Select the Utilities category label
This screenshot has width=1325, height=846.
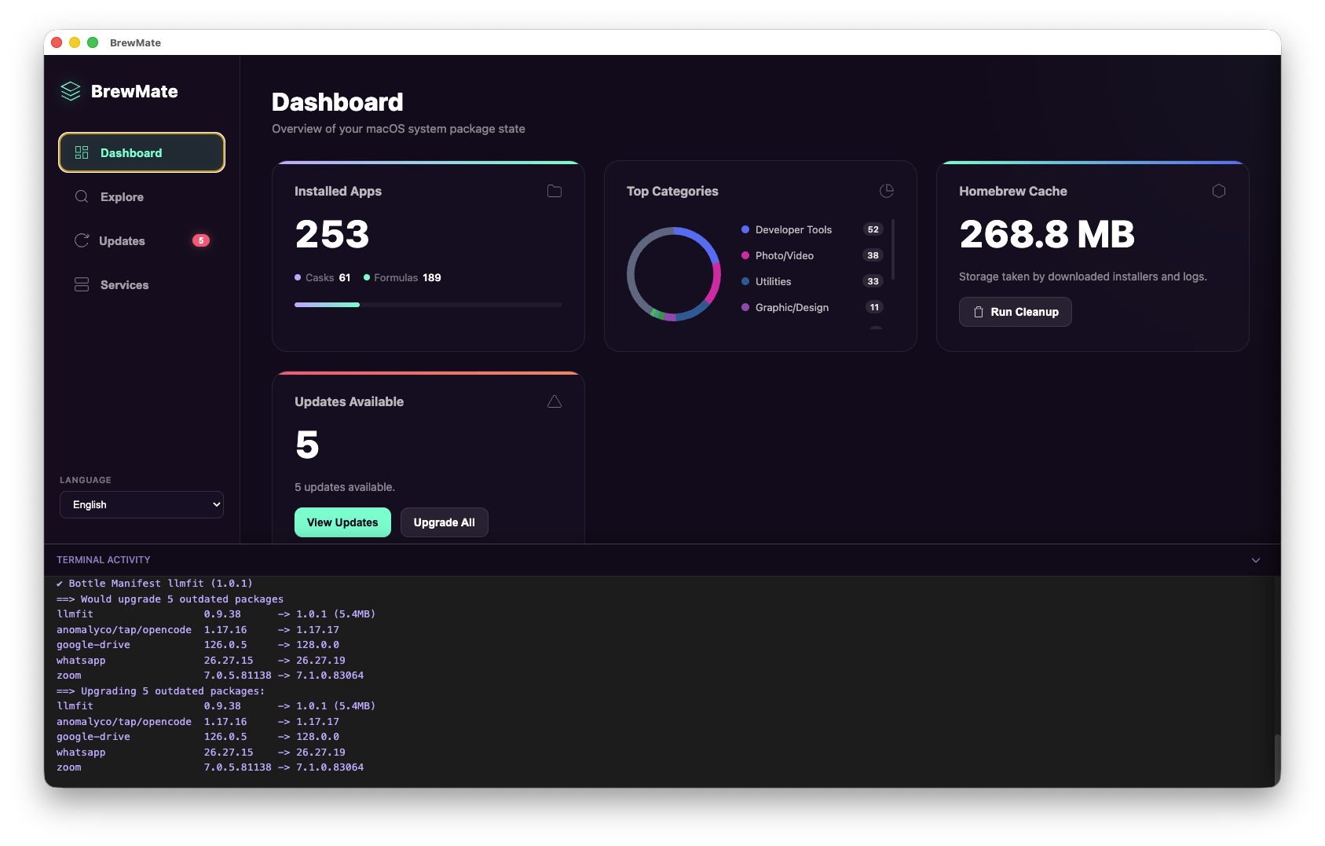pos(773,281)
